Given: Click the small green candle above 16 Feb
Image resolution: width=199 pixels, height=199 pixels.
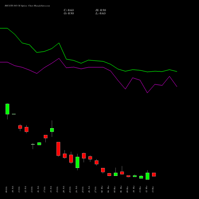Looking at the screenshot, I should point(39,144).
